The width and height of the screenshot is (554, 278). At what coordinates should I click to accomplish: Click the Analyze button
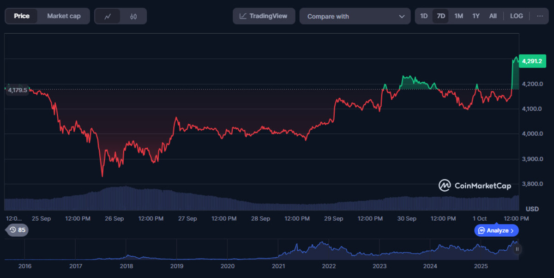(496, 230)
